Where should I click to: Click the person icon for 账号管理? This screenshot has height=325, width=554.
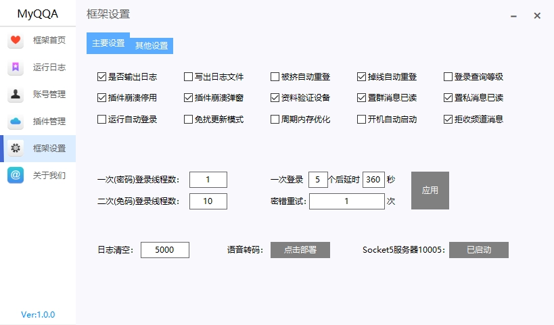[16, 95]
